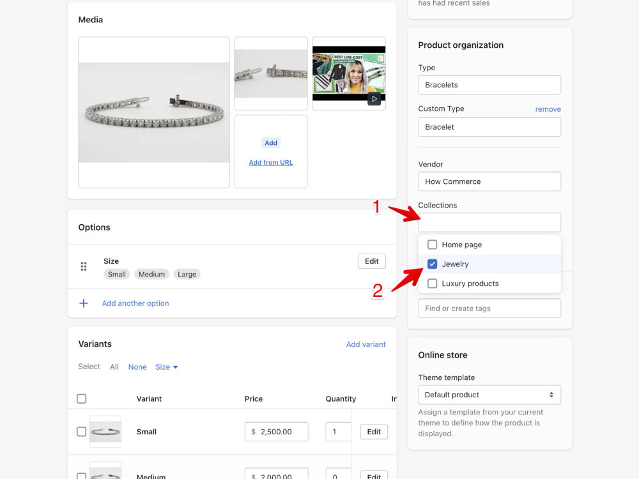
Task: Click the Add variant link
Action: click(366, 344)
